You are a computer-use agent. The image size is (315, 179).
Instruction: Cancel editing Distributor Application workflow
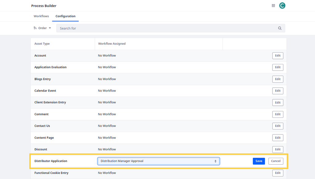[276, 161]
